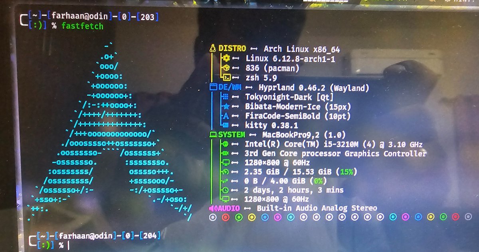479x252 pixels.
Task: Click the window icon beside DE/WM
Action: click(213, 87)
